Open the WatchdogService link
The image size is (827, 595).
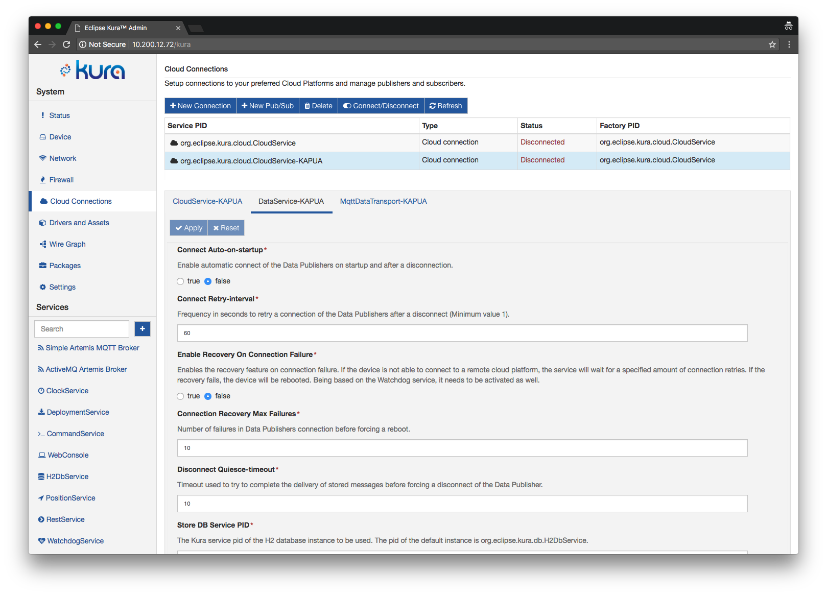(x=76, y=541)
